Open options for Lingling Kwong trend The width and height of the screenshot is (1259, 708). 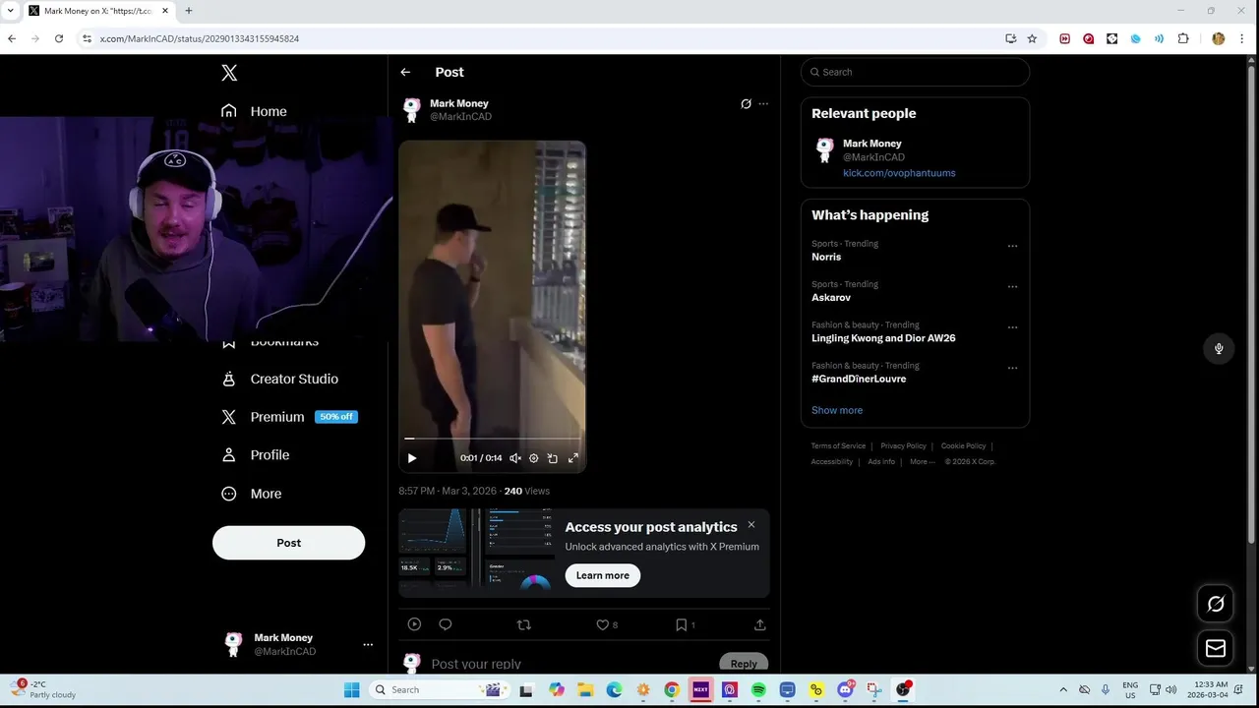pyautogui.click(x=1012, y=327)
